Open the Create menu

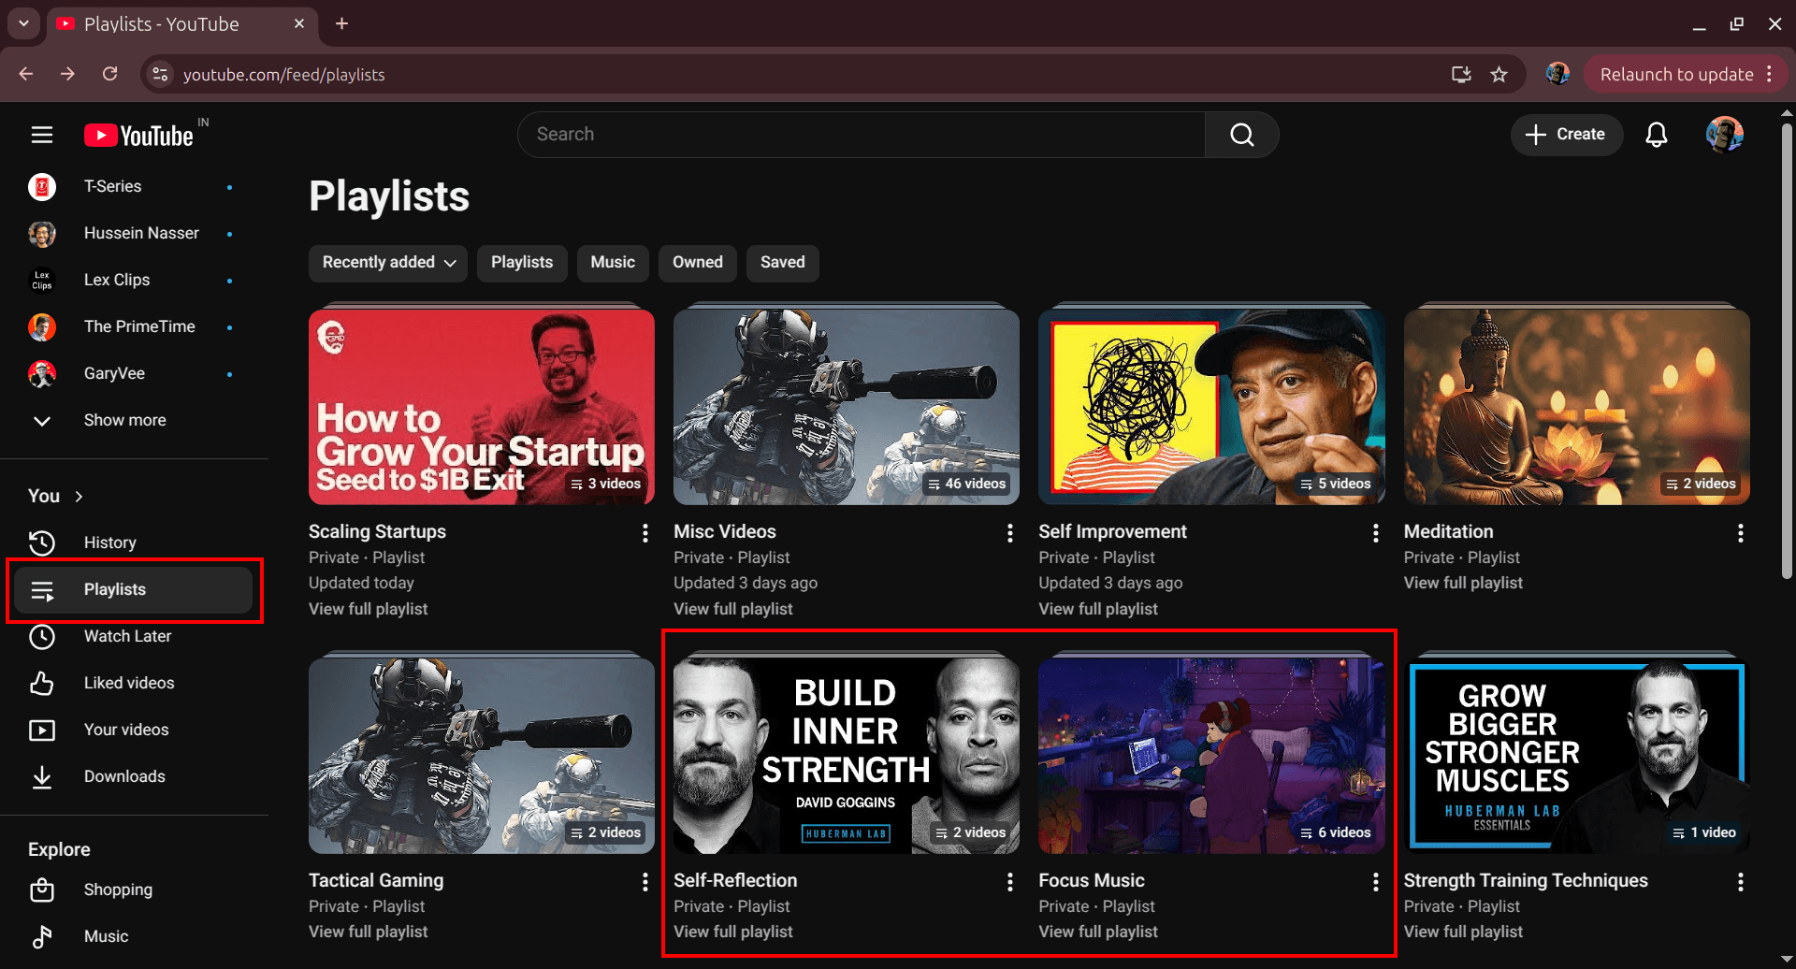click(x=1566, y=134)
